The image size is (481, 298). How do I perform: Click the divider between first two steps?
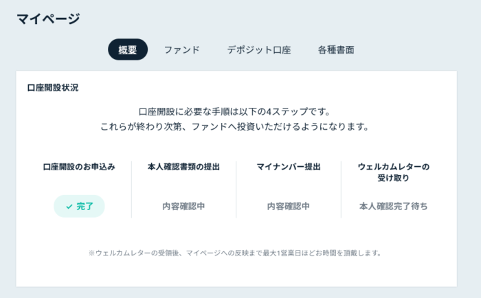click(x=132, y=190)
